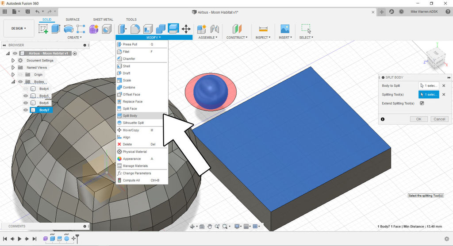
Task: Click the Construct plane icon
Action: (x=237, y=29)
